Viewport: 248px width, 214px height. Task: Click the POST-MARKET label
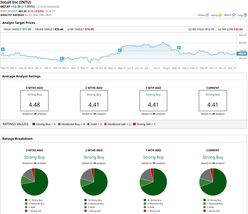click(9, 11)
